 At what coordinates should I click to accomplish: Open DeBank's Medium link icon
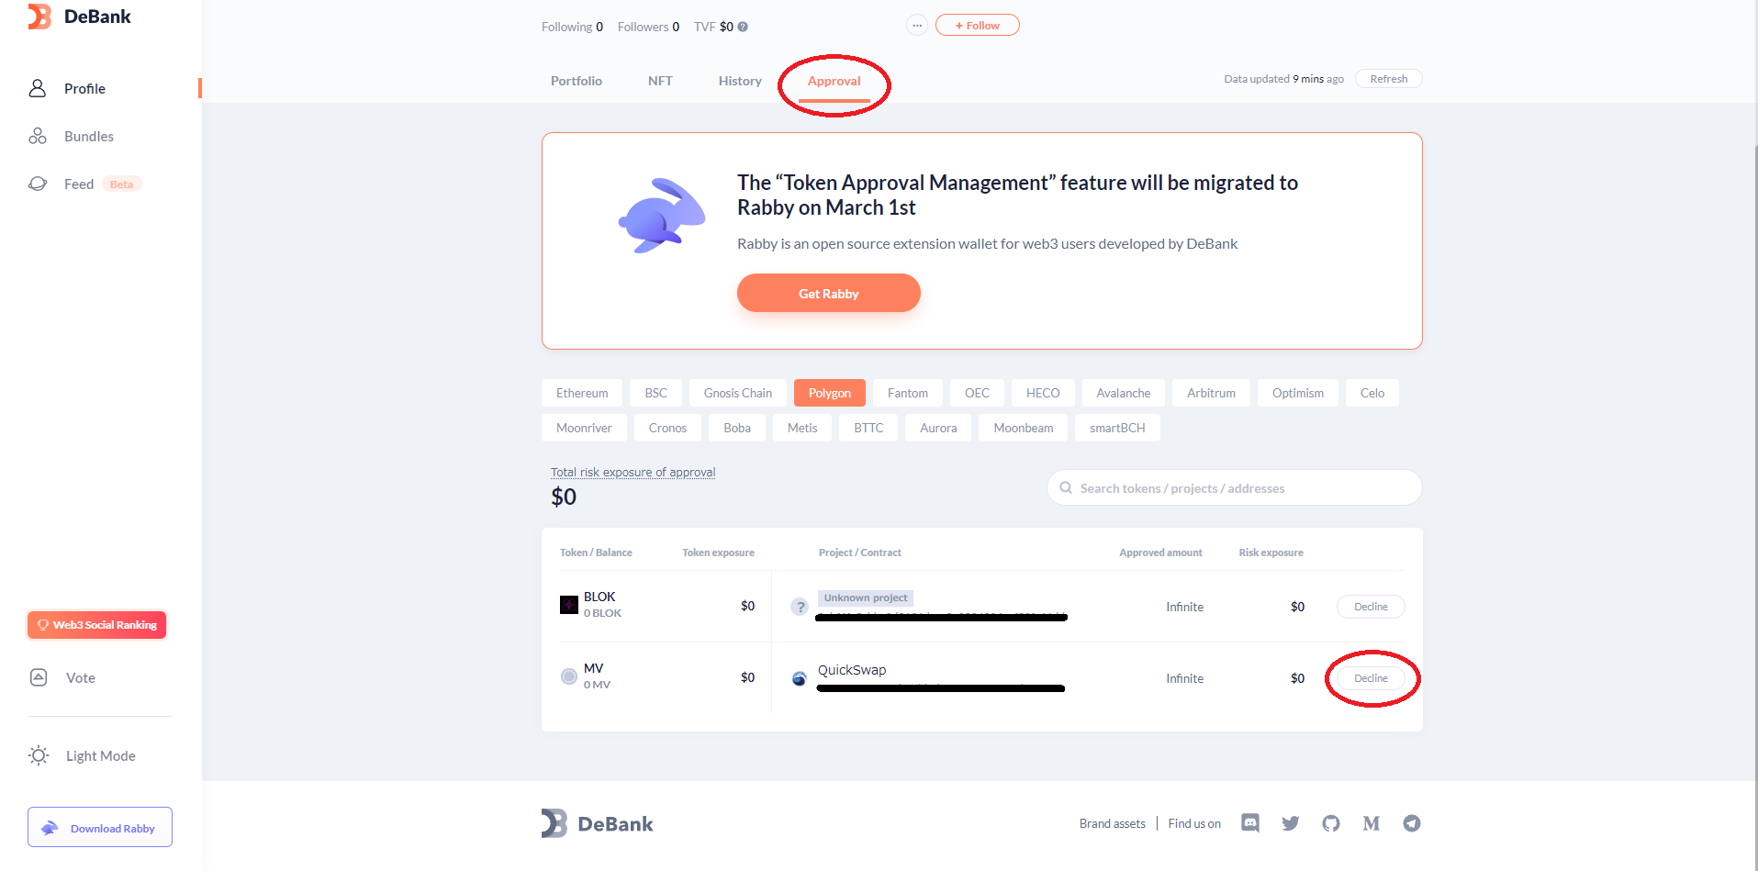pos(1372,823)
